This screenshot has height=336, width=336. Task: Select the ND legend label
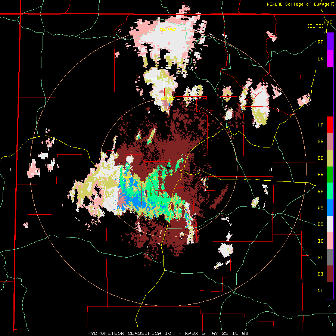[x=320, y=291]
